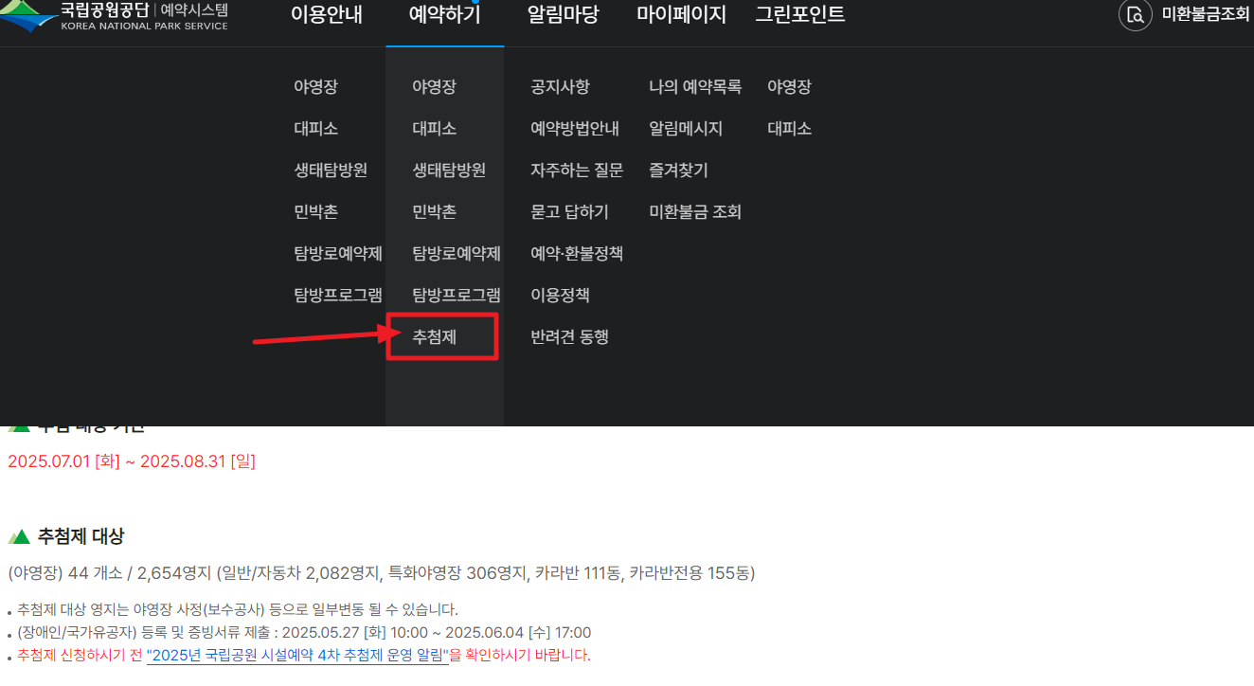Choose 민박촌 in the 예약하기 column

(434, 212)
